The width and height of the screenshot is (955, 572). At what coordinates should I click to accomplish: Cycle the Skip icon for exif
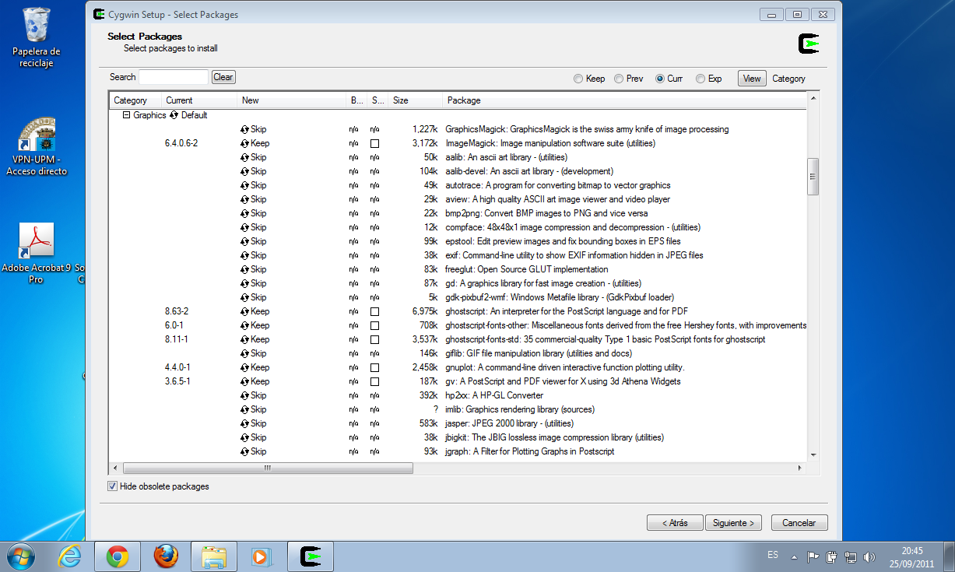pyautogui.click(x=245, y=256)
